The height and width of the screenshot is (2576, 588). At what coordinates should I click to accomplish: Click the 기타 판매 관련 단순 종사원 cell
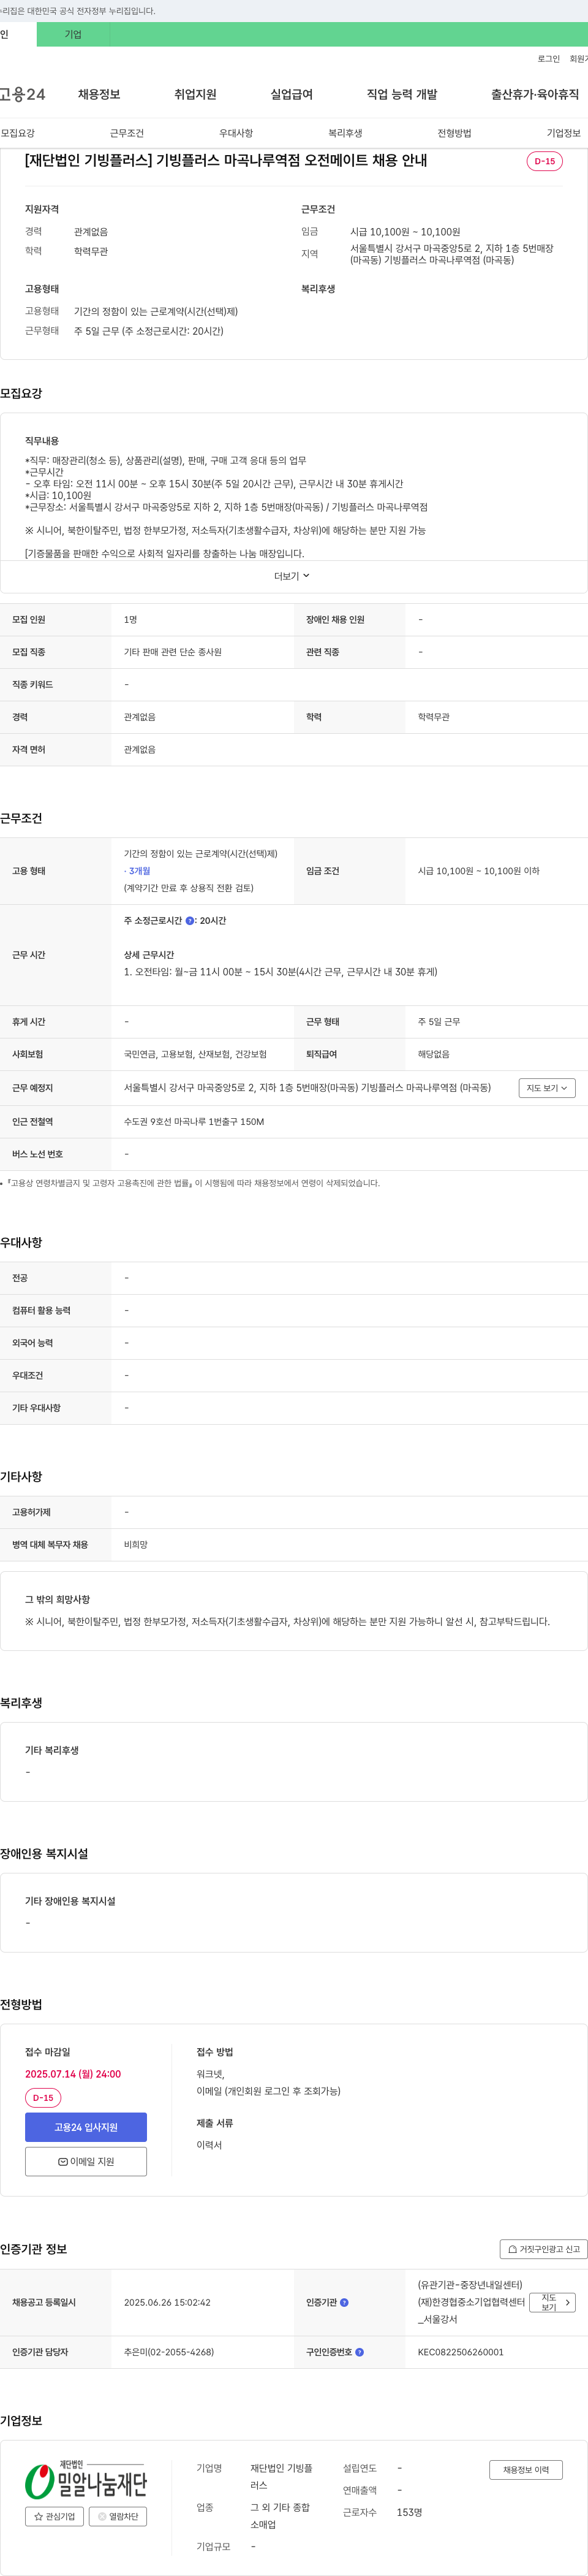[x=173, y=652]
